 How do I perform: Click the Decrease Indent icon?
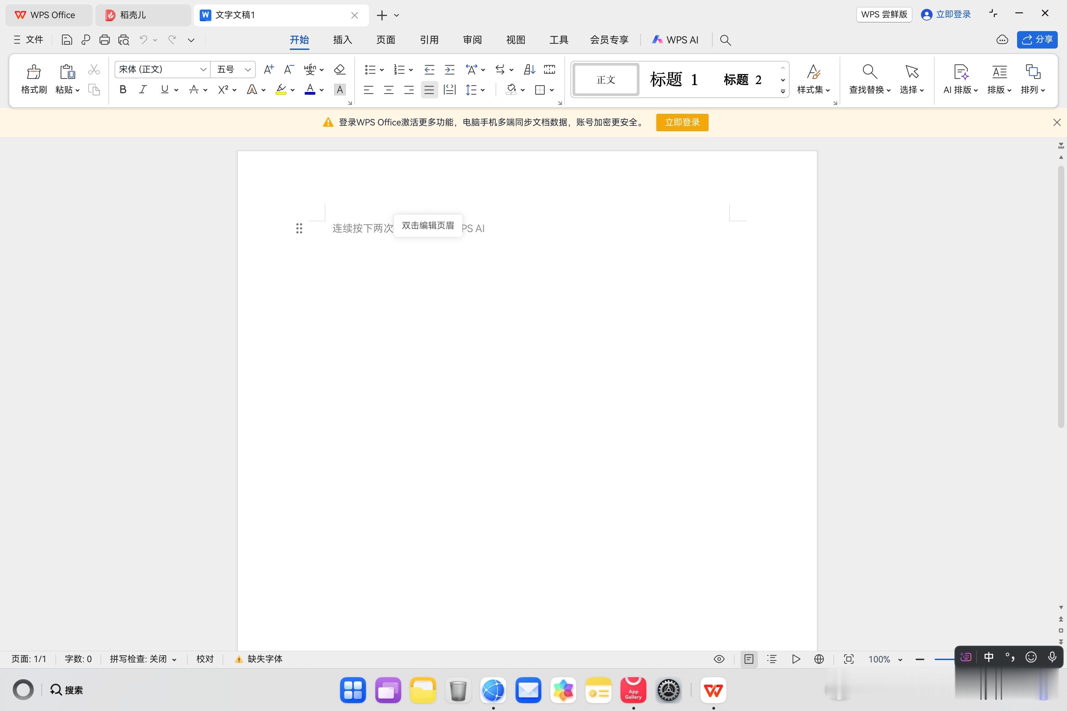tap(429, 69)
